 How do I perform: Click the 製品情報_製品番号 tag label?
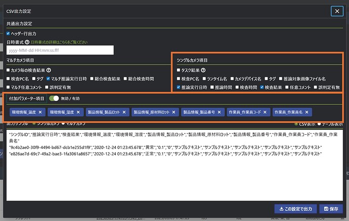[199, 112]
